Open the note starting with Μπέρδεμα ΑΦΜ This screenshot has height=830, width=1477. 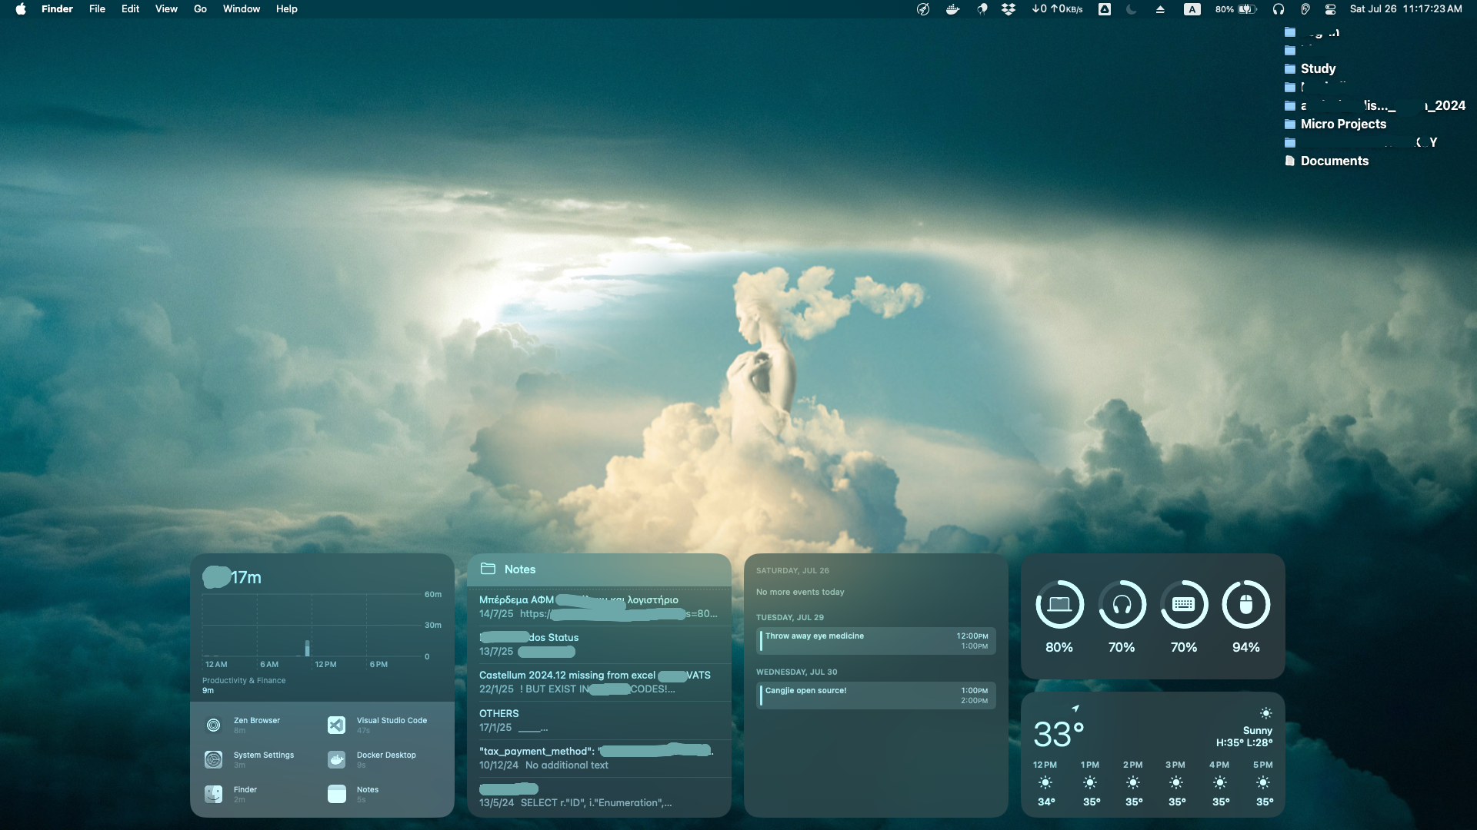[x=598, y=606]
